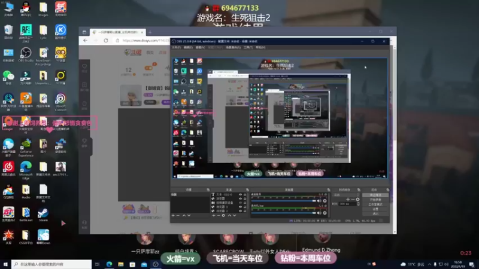
Task: Click browser refresh button
Action: click(x=106, y=40)
